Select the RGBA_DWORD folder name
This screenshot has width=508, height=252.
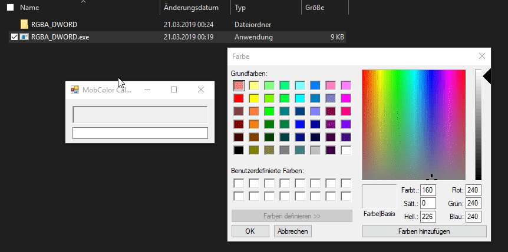pos(54,25)
